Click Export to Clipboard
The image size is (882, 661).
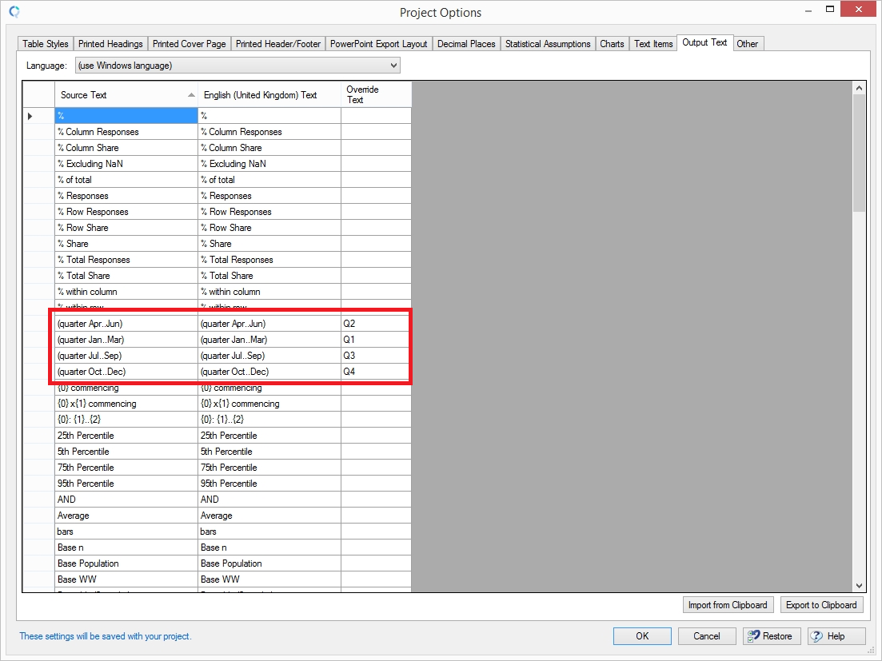click(x=822, y=604)
